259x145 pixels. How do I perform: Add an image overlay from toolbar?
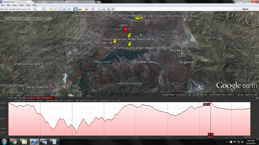coord(64,9)
